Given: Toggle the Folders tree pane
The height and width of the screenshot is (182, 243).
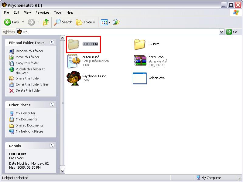Looking at the screenshot, I should [85, 22].
